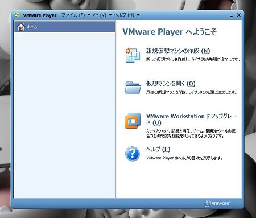The image size is (256, 218).
Task: Click the vmware logo in the status bar
Action: click(x=217, y=203)
